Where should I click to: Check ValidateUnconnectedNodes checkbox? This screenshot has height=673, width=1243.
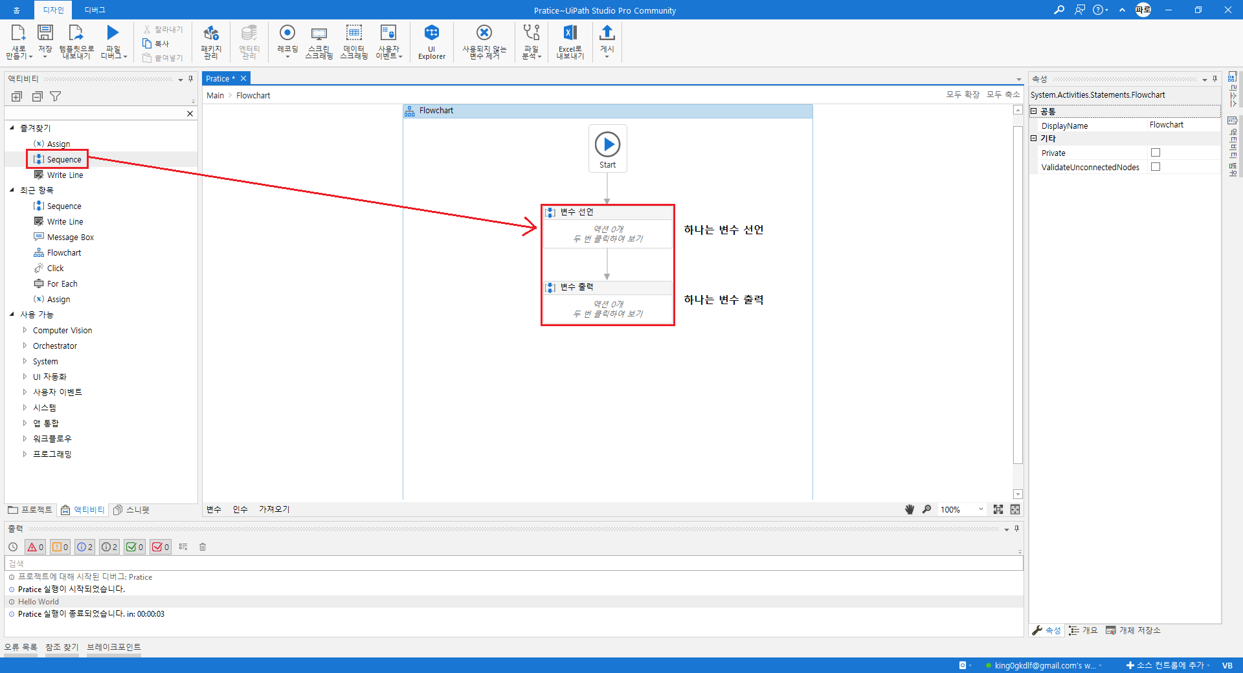(1156, 167)
